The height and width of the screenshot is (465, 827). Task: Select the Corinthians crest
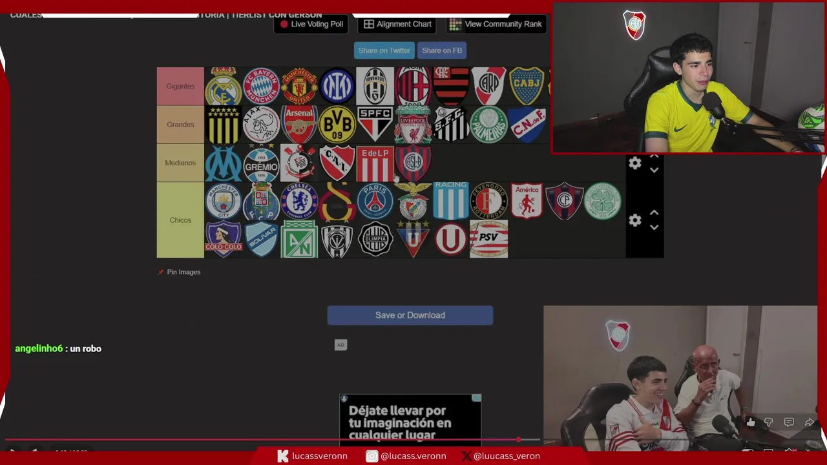tap(299, 163)
